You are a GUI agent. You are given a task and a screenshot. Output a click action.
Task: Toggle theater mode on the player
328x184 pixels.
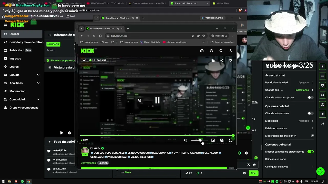tap(222, 140)
